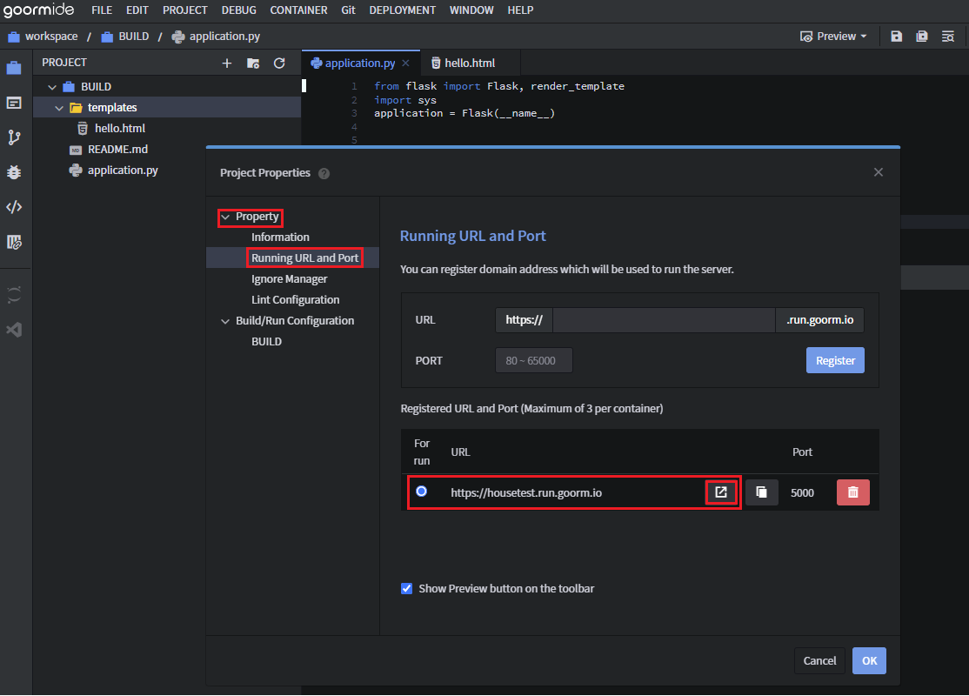
Task: Select the For run radio for housetest
Action: click(422, 492)
